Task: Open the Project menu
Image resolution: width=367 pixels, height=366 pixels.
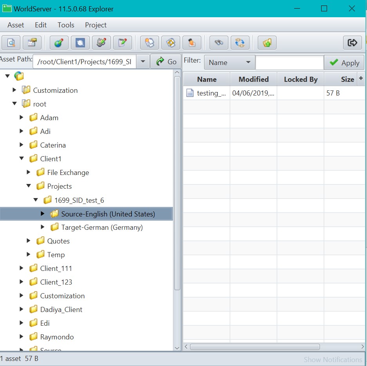Action: pos(96,25)
